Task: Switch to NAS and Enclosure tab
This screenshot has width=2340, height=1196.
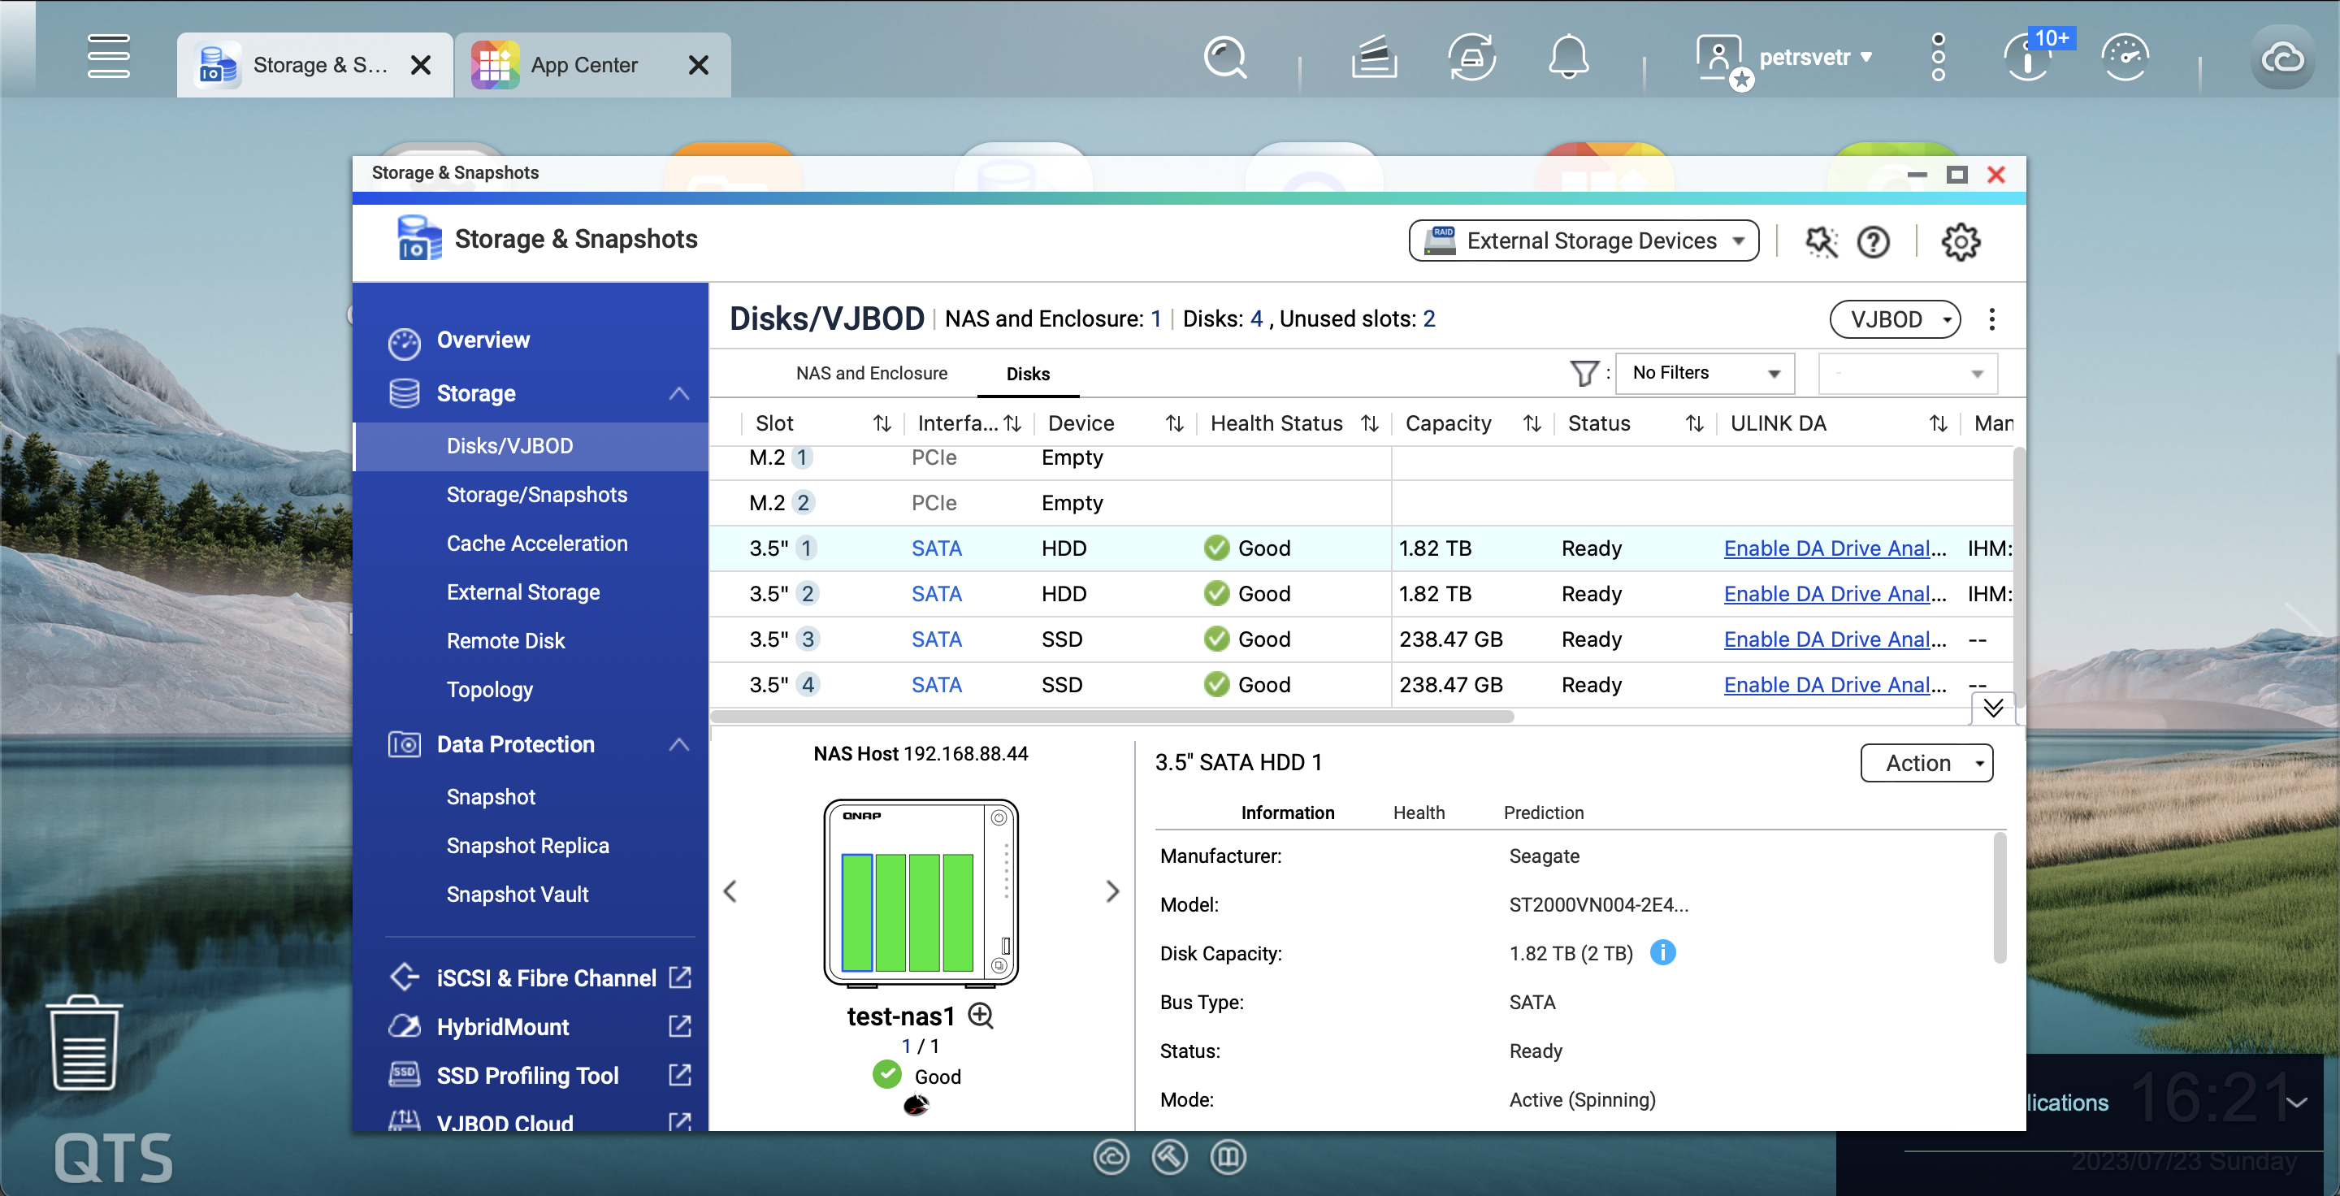Action: tap(870, 373)
